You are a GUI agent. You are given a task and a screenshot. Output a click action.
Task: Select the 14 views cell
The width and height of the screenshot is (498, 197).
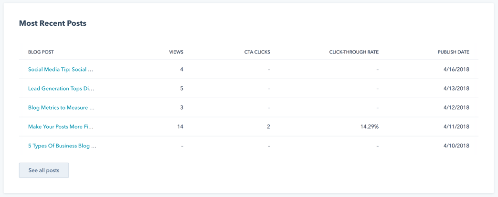[180, 126]
